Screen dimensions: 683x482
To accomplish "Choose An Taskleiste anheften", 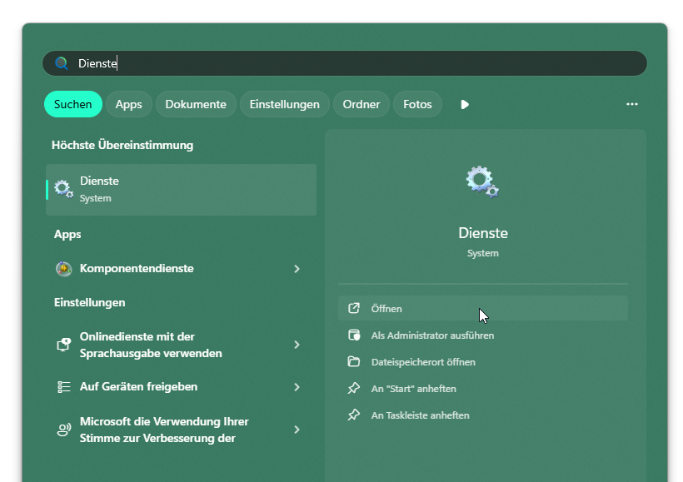I will 483,415.
